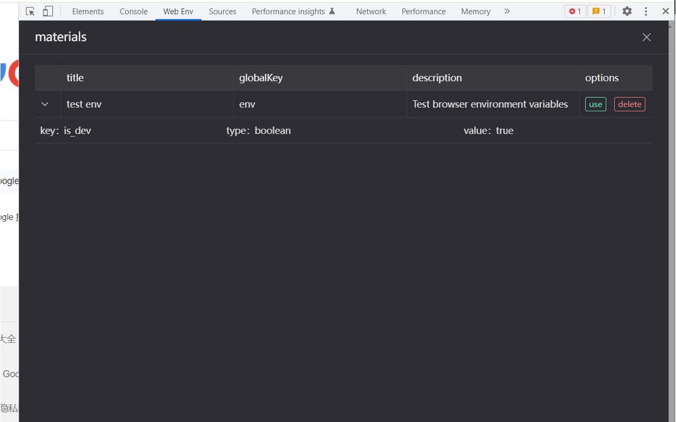Toggle the device toolbar icon
The image size is (676, 422).
tap(48, 11)
